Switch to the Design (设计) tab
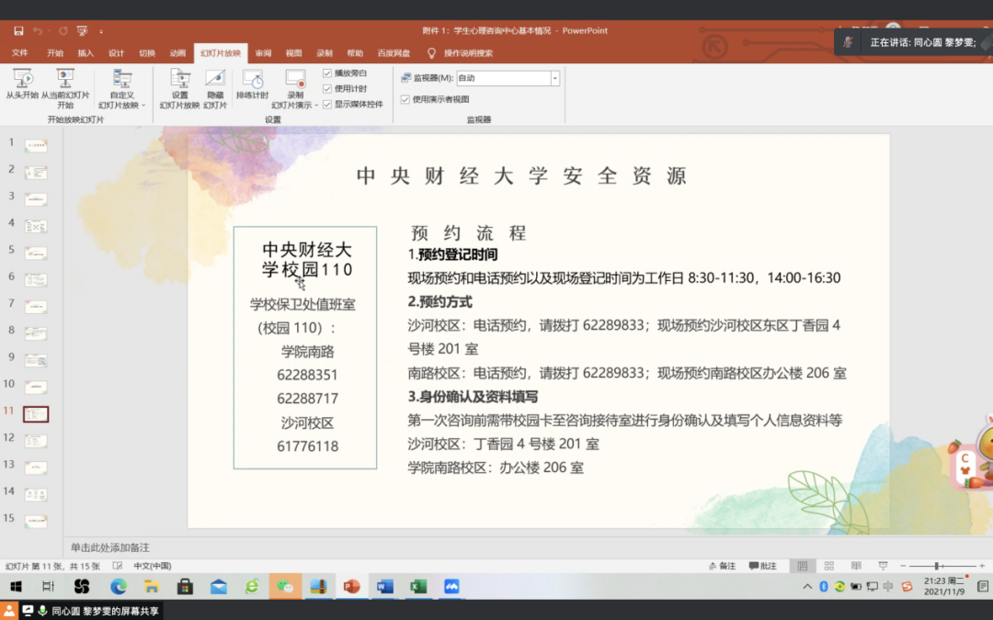The height and width of the screenshot is (620, 993). pyautogui.click(x=116, y=53)
